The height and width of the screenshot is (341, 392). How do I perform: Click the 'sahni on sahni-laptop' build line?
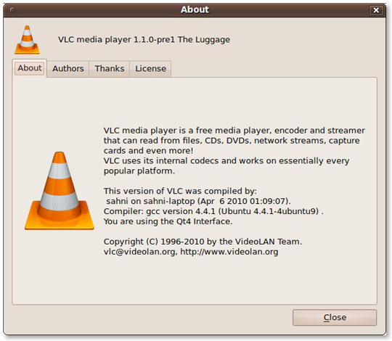click(198, 201)
